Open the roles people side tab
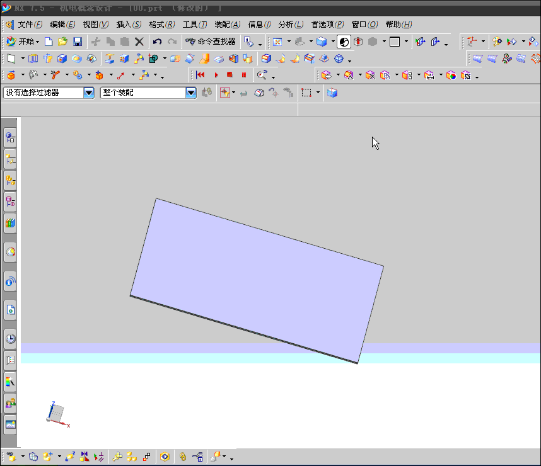The width and height of the screenshot is (541, 466). (x=10, y=403)
